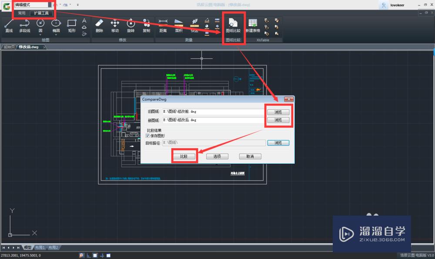Image resolution: width=435 pixels, height=259 pixels.
Task: Open the 起始页 document tab
Action: (x=9, y=47)
